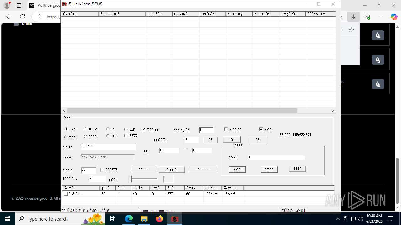The width and height of the screenshot is (401, 225).
Task: Click the host list horizontal scrollbar thumb
Action: 182,111
